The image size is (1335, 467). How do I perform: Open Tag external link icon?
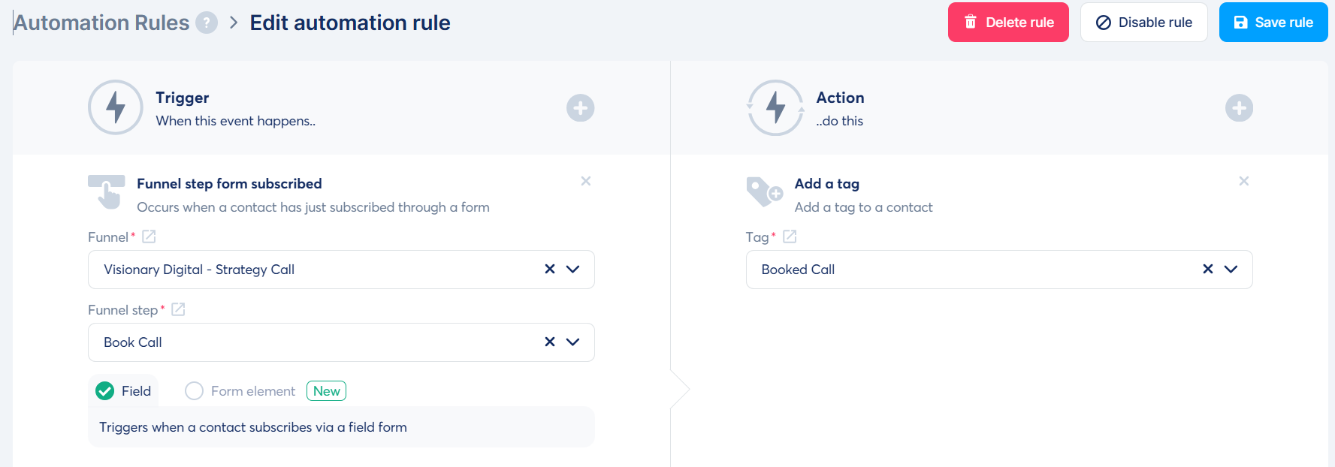click(790, 237)
